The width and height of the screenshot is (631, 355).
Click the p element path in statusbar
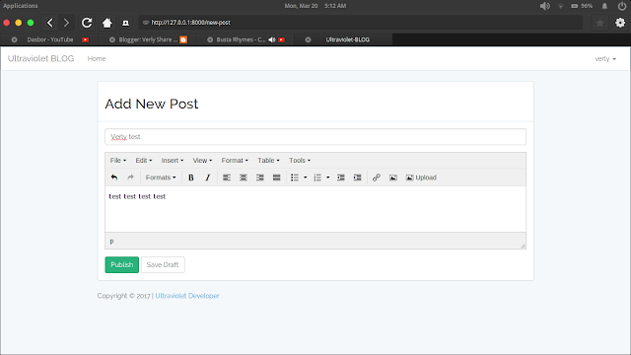pos(111,241)
